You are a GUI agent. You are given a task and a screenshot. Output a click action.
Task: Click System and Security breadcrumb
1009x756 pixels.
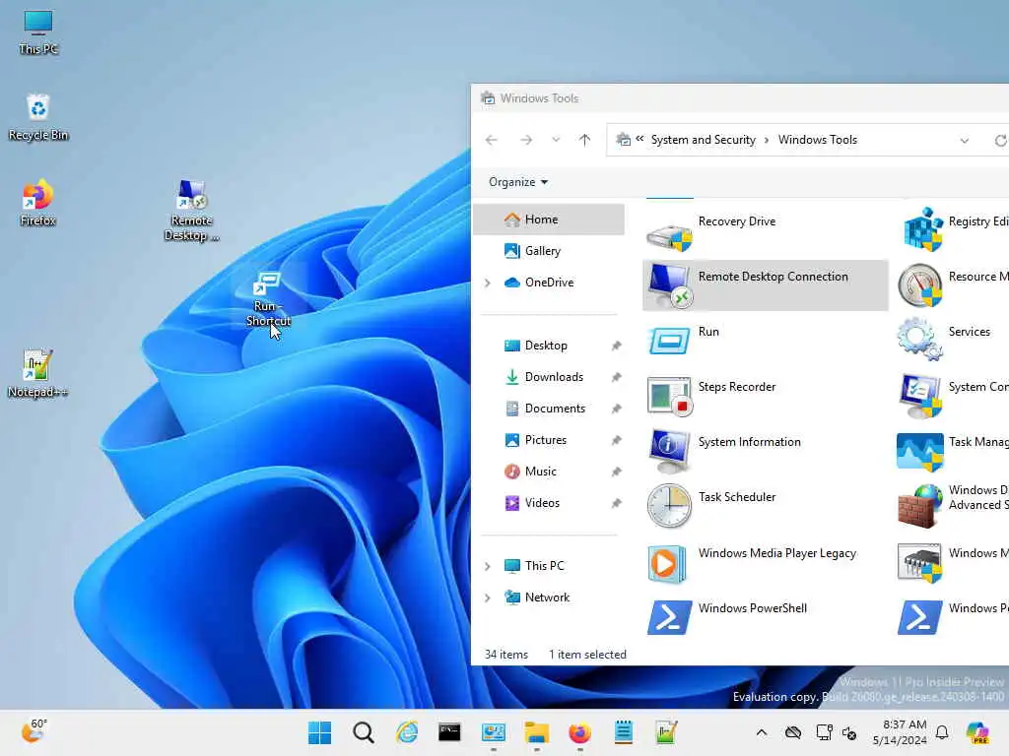(703, 140)
